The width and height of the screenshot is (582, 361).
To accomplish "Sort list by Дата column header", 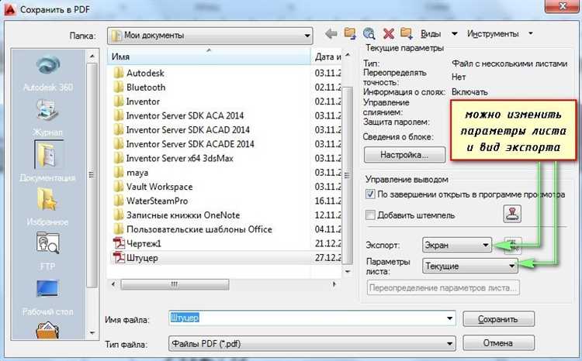I will 327,57.
